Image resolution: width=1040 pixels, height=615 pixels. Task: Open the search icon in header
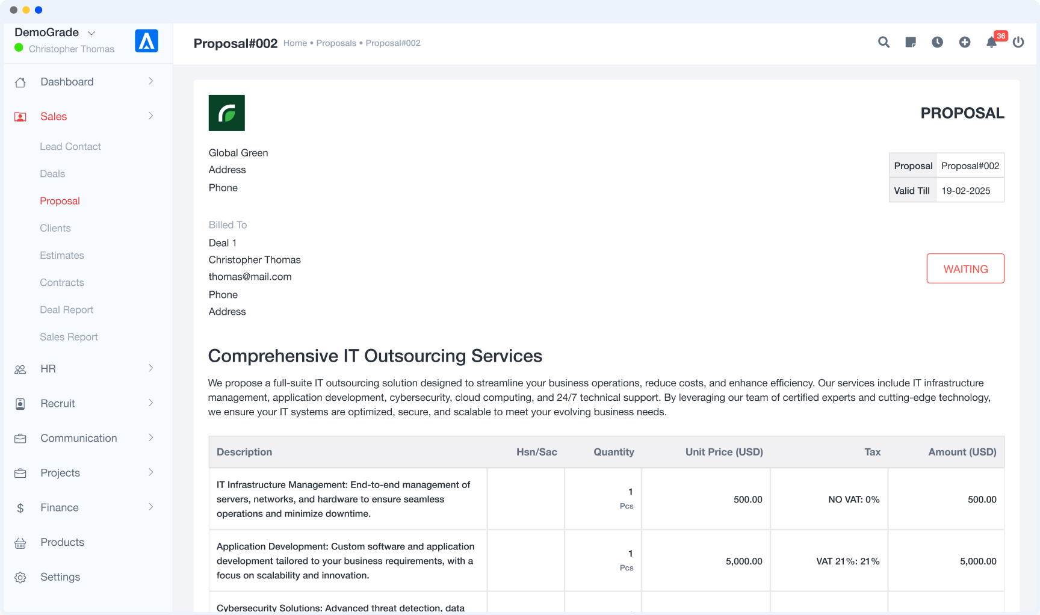[x=884, y=42]
